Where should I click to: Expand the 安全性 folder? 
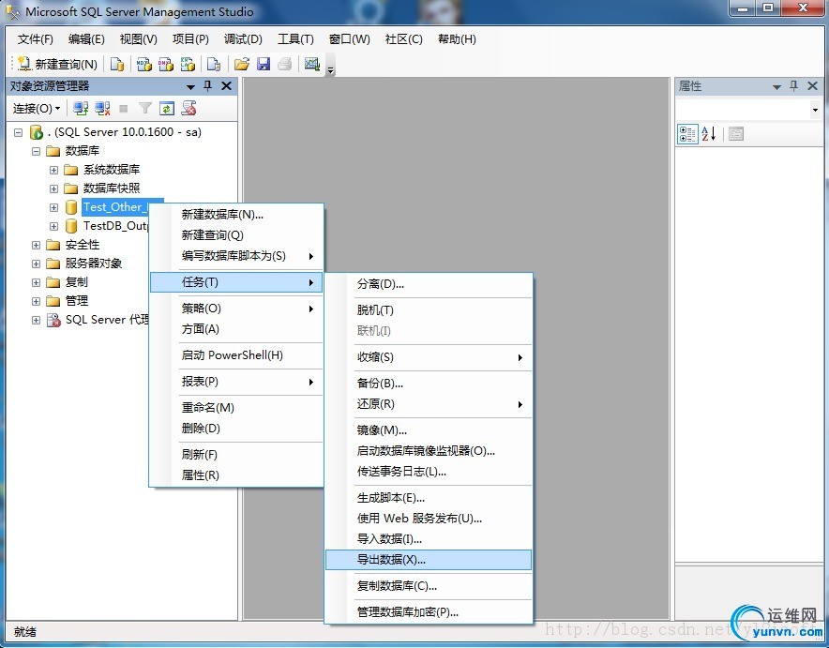36,246
